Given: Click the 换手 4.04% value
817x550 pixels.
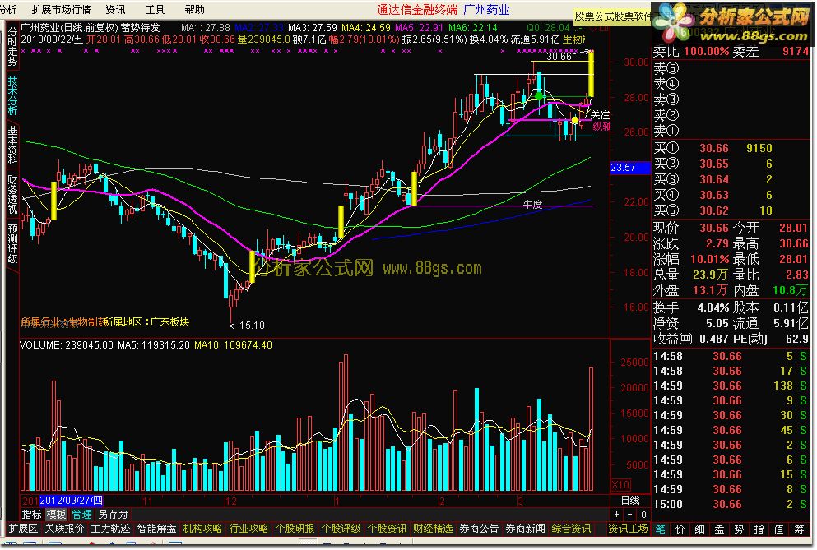Looking at the screenshot, I should click(713, 307).
